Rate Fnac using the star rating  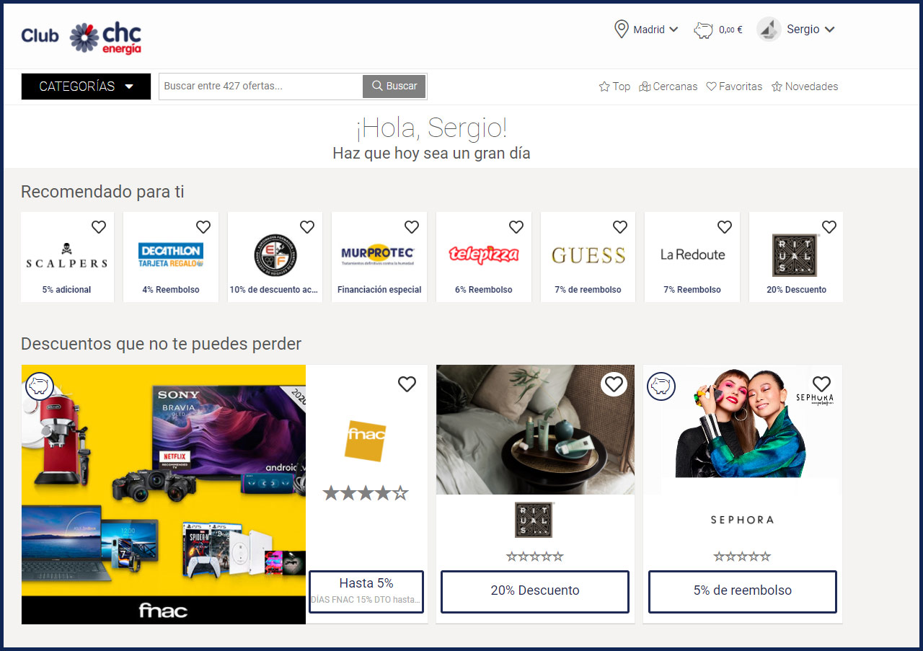366,493
